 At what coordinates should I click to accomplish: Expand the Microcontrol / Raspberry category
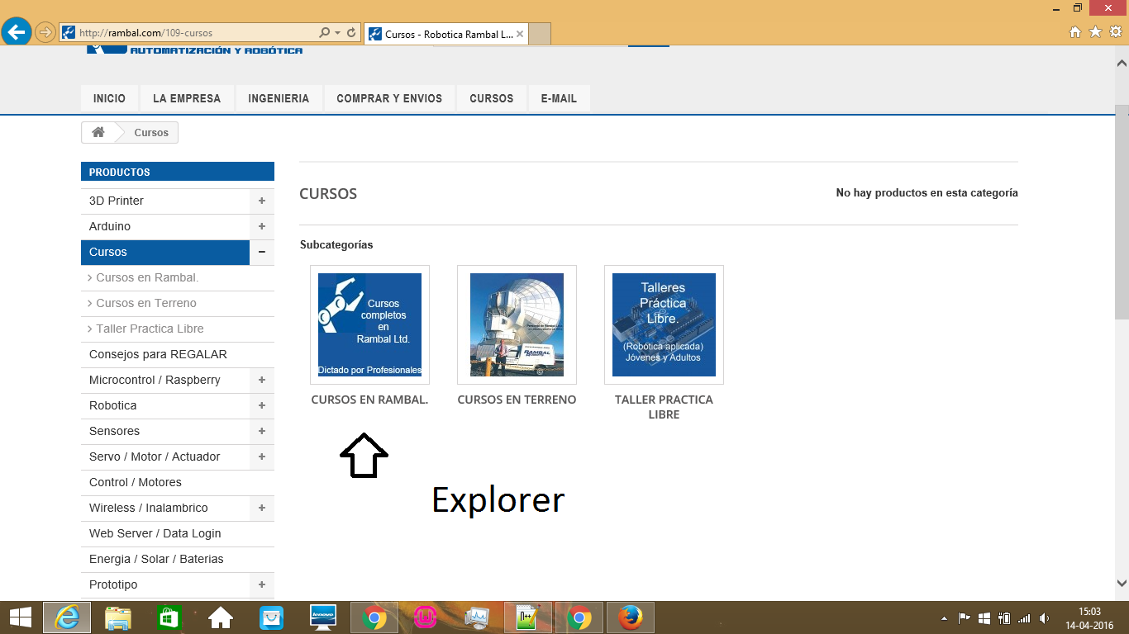261,380
